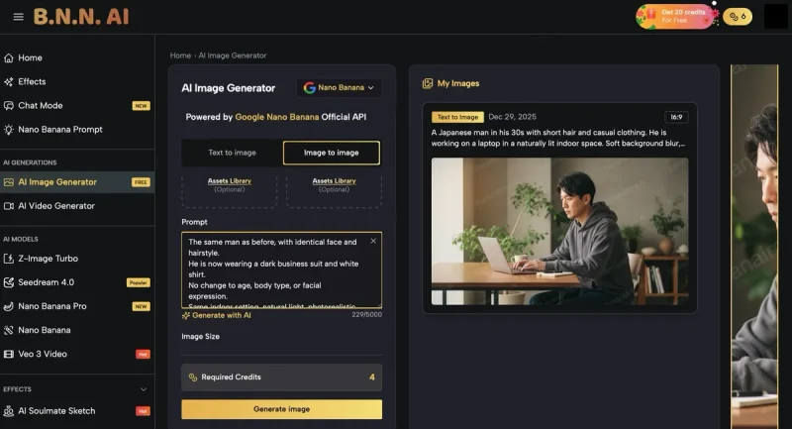792x429 pixels.
Task: Click the Generate image button
Action: 282,409
